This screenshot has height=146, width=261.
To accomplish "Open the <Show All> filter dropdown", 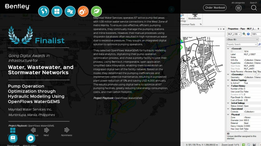I will 242,39.
